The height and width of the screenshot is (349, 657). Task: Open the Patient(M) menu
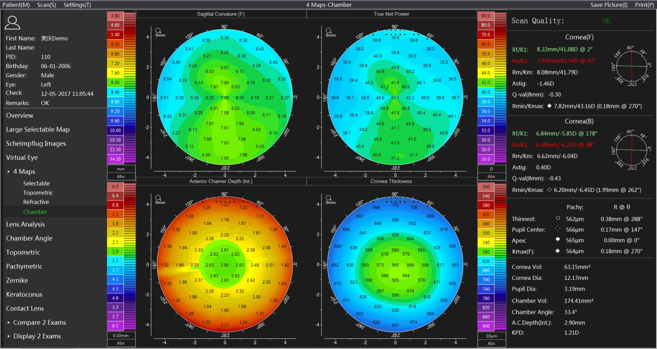(15, 4)
